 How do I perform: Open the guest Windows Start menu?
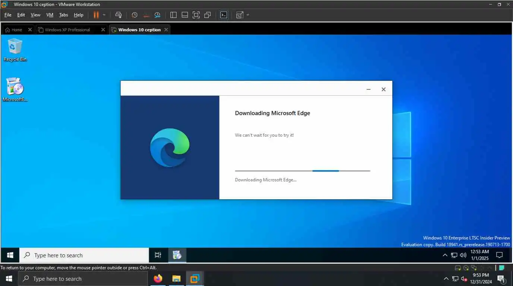coord(10,255)
